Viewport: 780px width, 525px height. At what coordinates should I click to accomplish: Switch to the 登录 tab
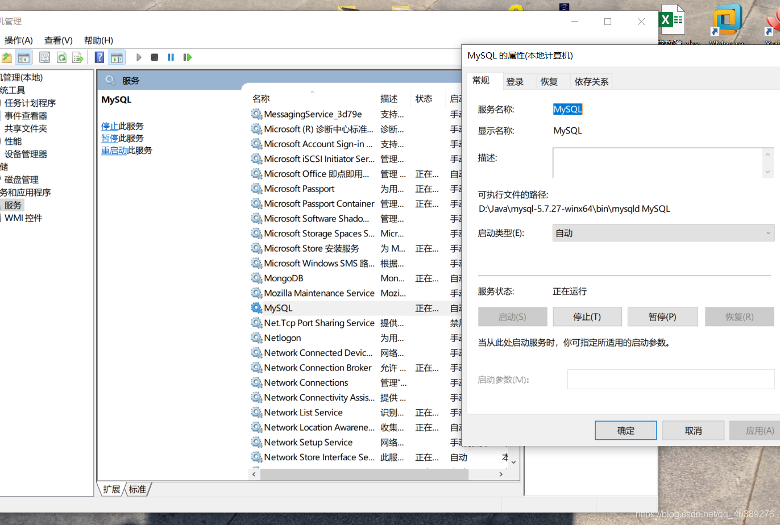point(515,82)
